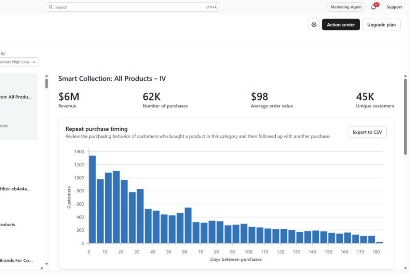Focus the Search input field
Viewport: 410px width, 273px height.
pos(133,7)
